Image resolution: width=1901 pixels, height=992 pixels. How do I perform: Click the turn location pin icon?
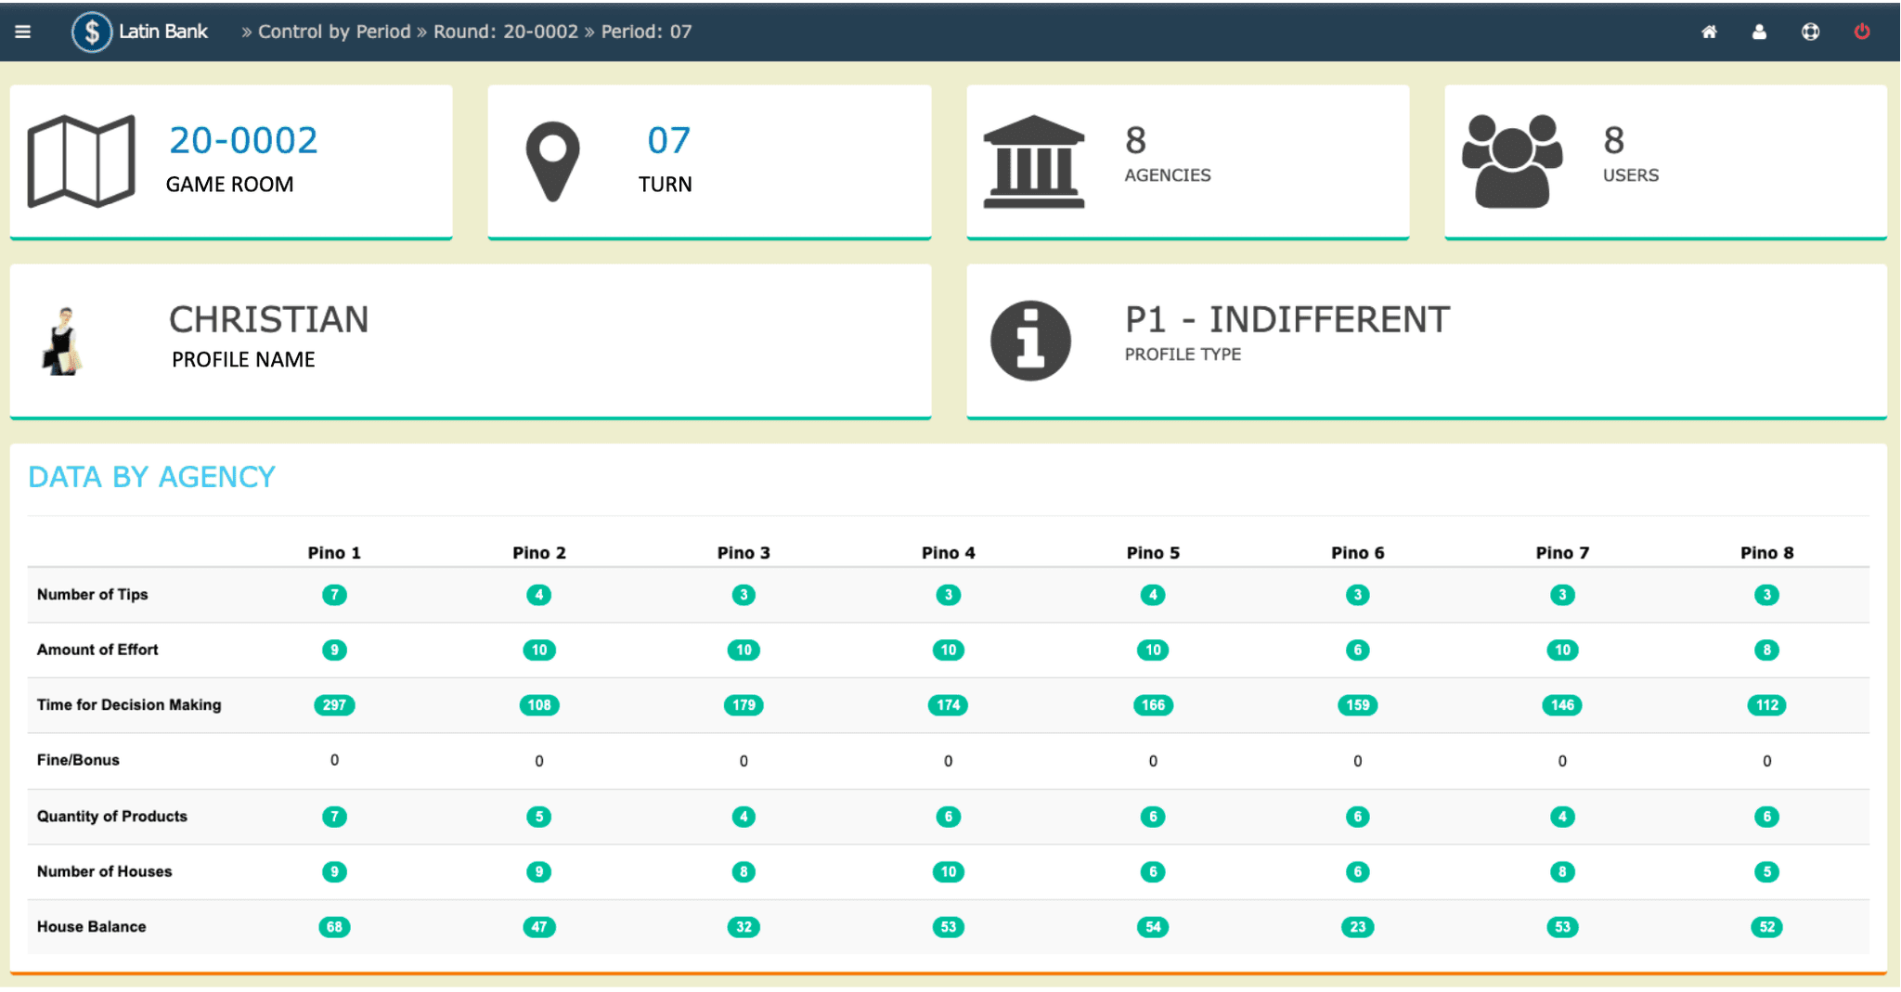(x=552, y=161)
